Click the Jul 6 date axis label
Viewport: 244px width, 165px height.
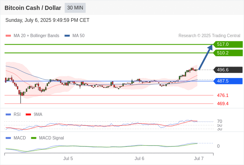tap(139, 159)
